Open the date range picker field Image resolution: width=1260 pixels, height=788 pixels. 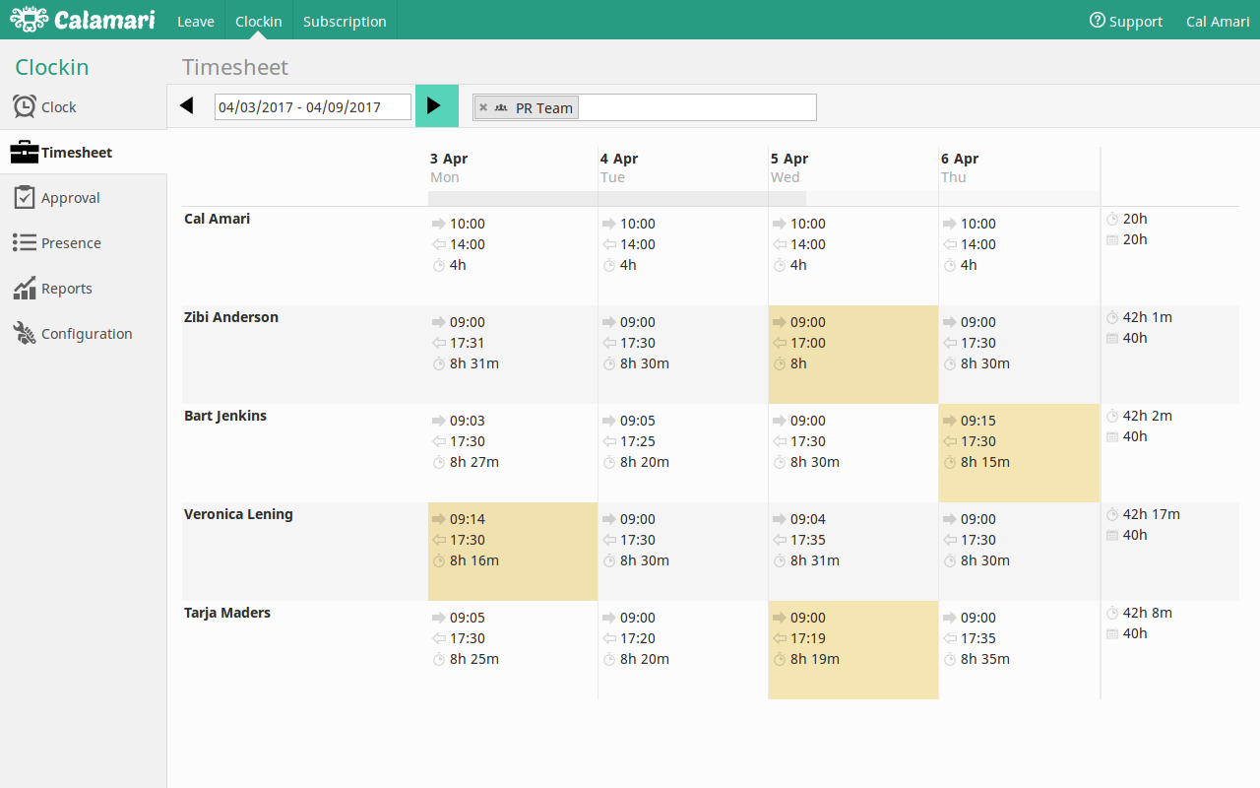pos(313,107)
